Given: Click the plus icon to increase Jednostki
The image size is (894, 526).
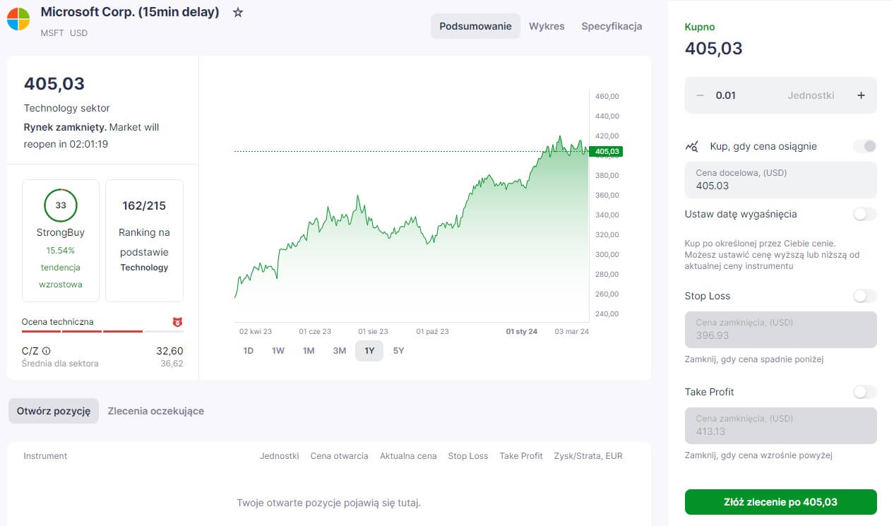Looking at the screenshot, I should (861, 95).
